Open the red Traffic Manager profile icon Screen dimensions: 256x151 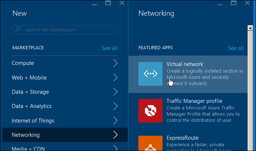(x=150, y=111)
